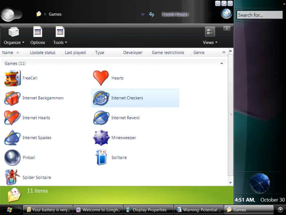The image size is (286, 215).
Task: Switch to 'Your battery is very...' taskbar window
Action: [x=48, y=210]
